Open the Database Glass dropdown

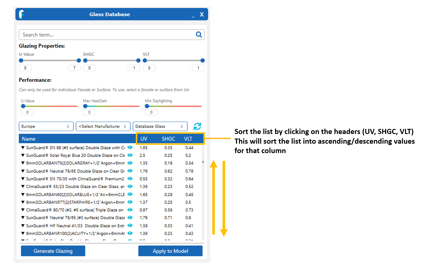pos(160,126)
